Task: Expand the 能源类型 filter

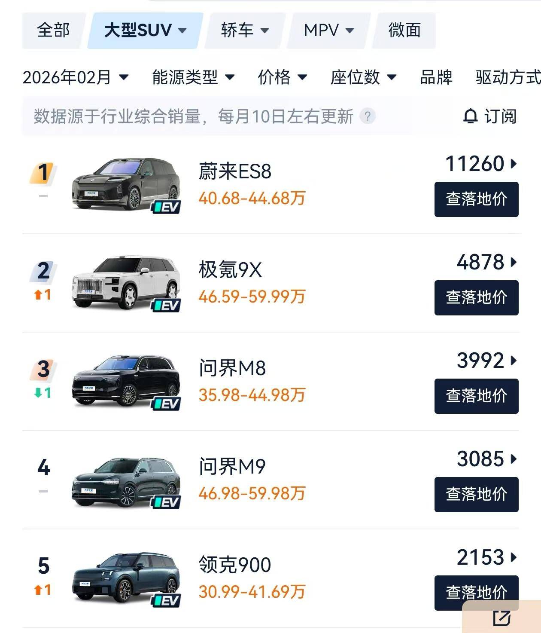Action: pyautogui.click(x=193, y=77)
